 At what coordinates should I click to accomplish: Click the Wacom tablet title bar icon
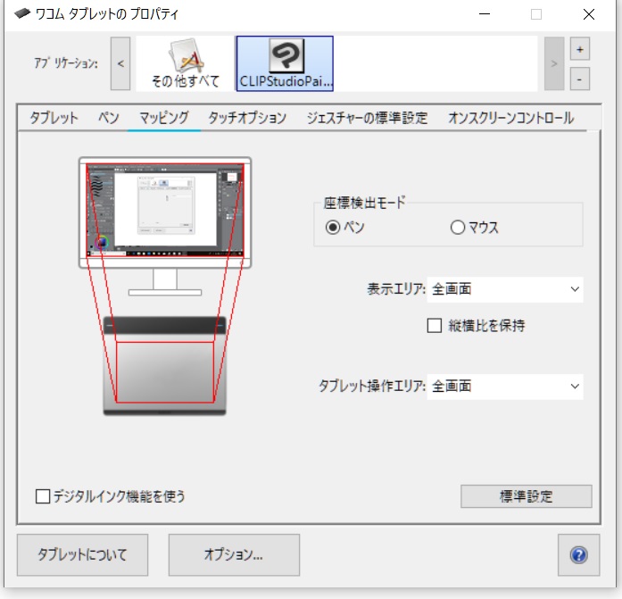click(x=22, y=14)
